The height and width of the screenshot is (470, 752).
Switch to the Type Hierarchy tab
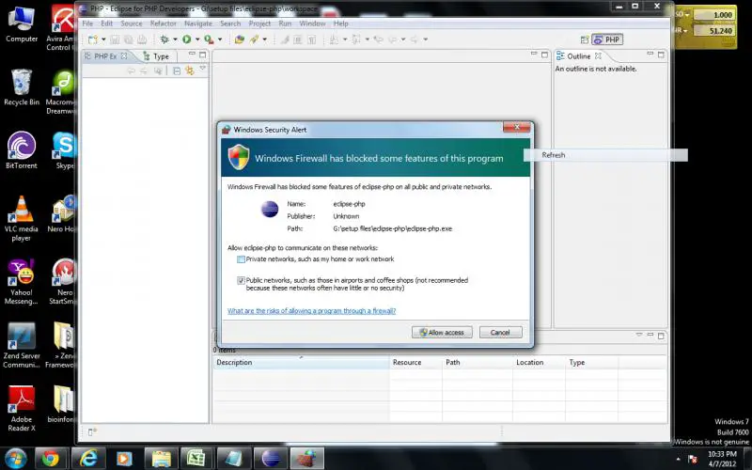(157, 56)
